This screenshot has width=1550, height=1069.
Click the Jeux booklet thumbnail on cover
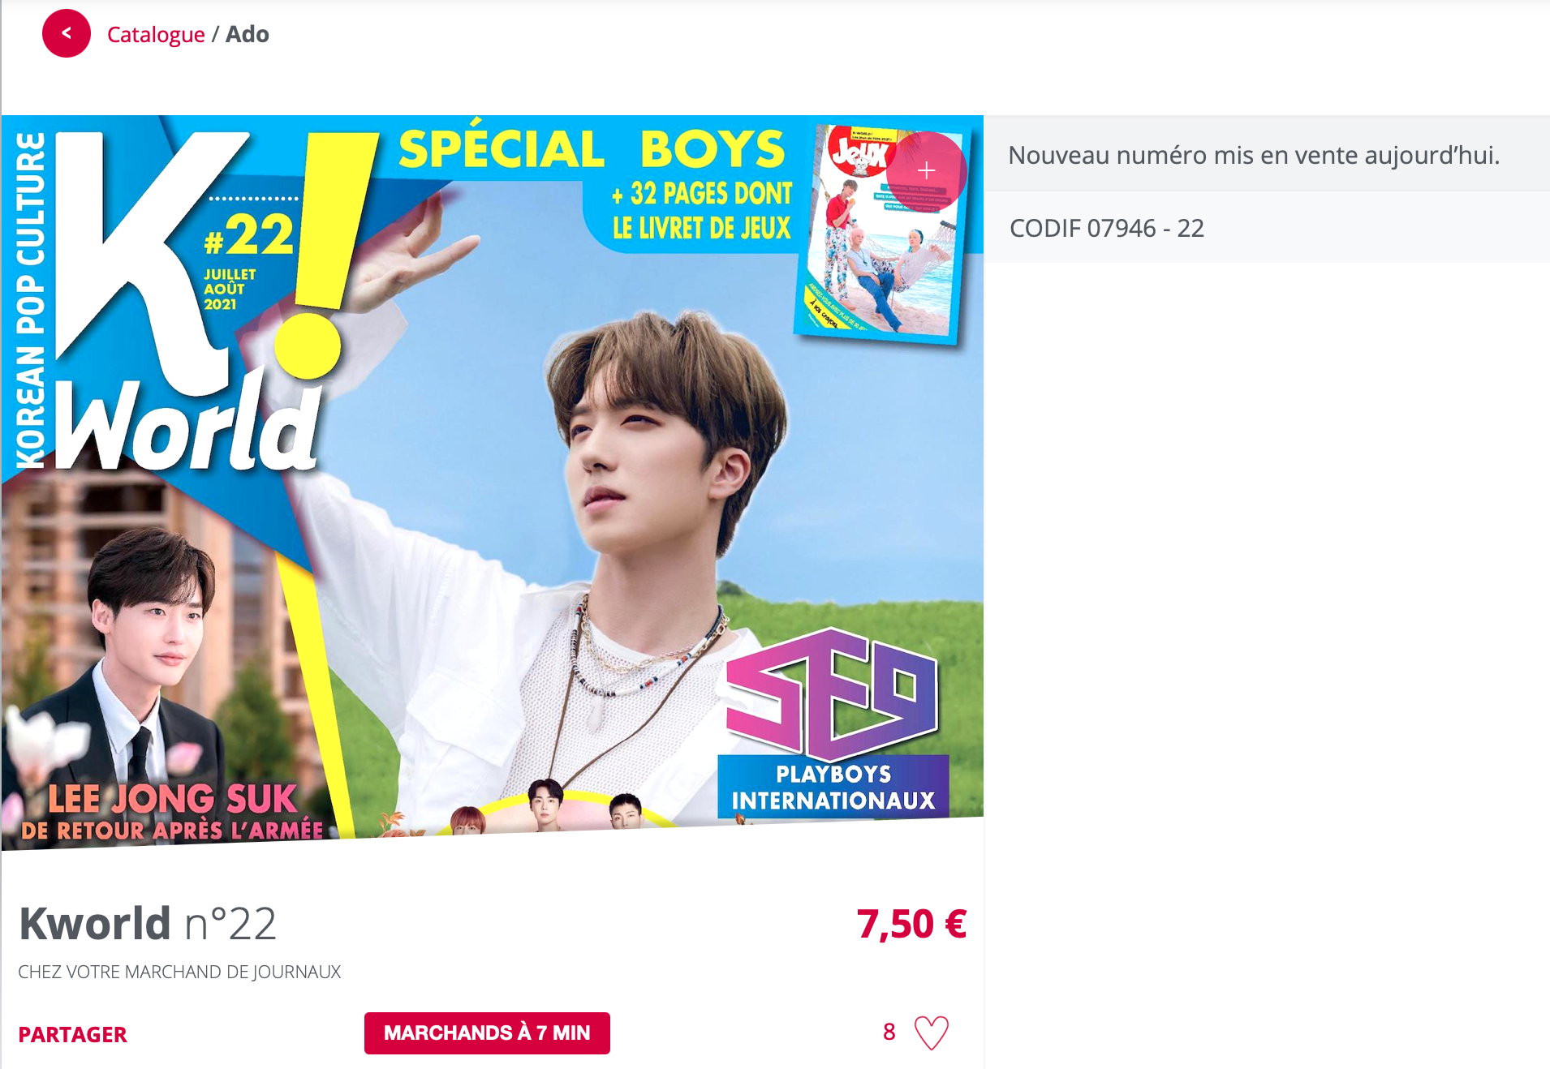(x=880, y=233)
